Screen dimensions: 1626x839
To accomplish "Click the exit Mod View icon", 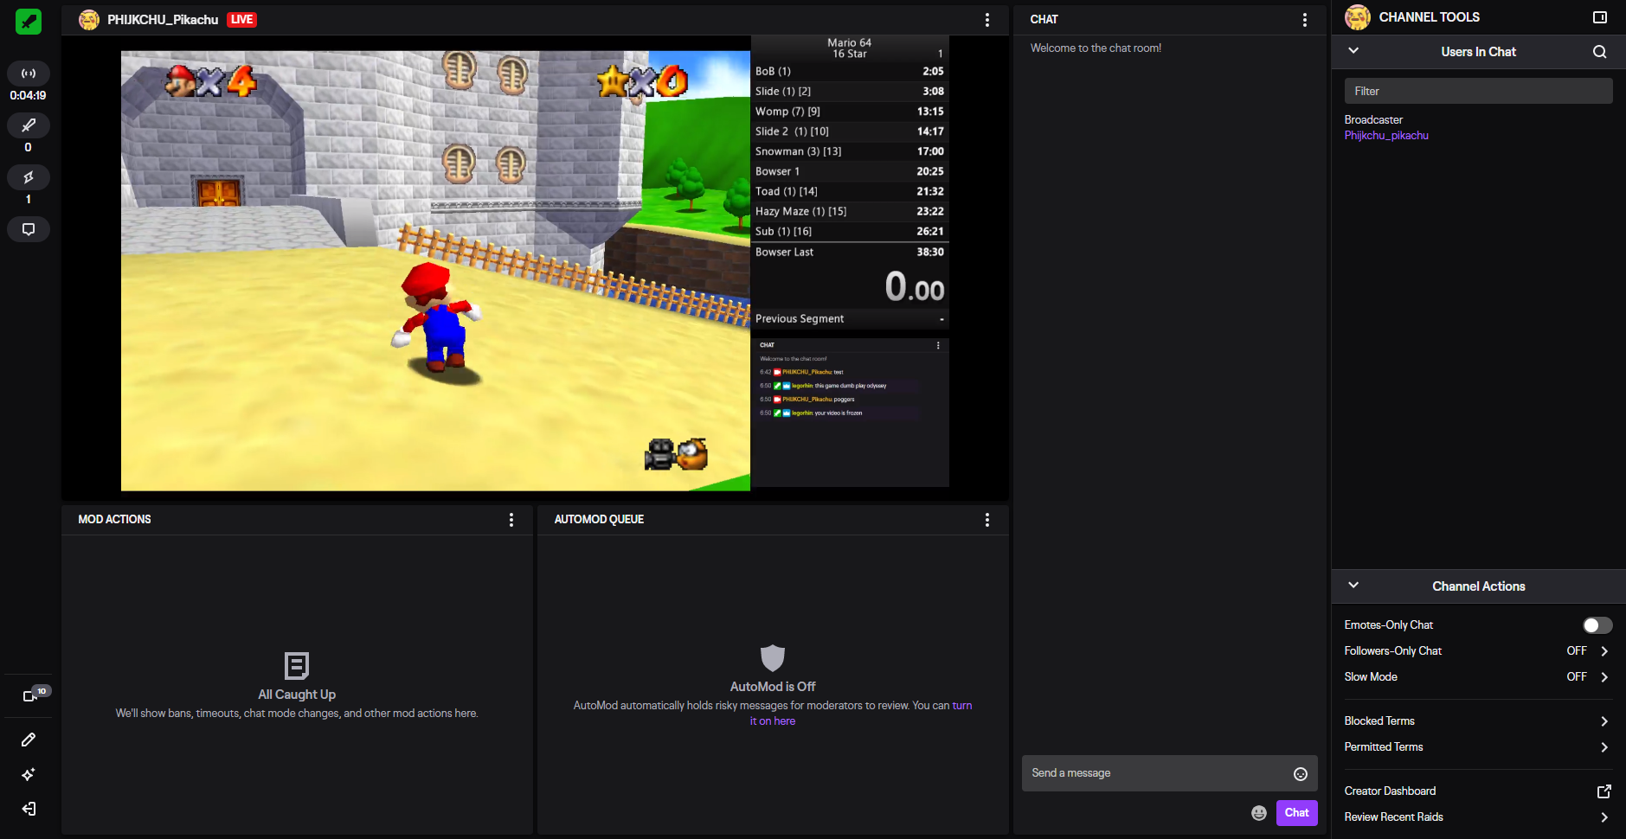I will (29, 809).
